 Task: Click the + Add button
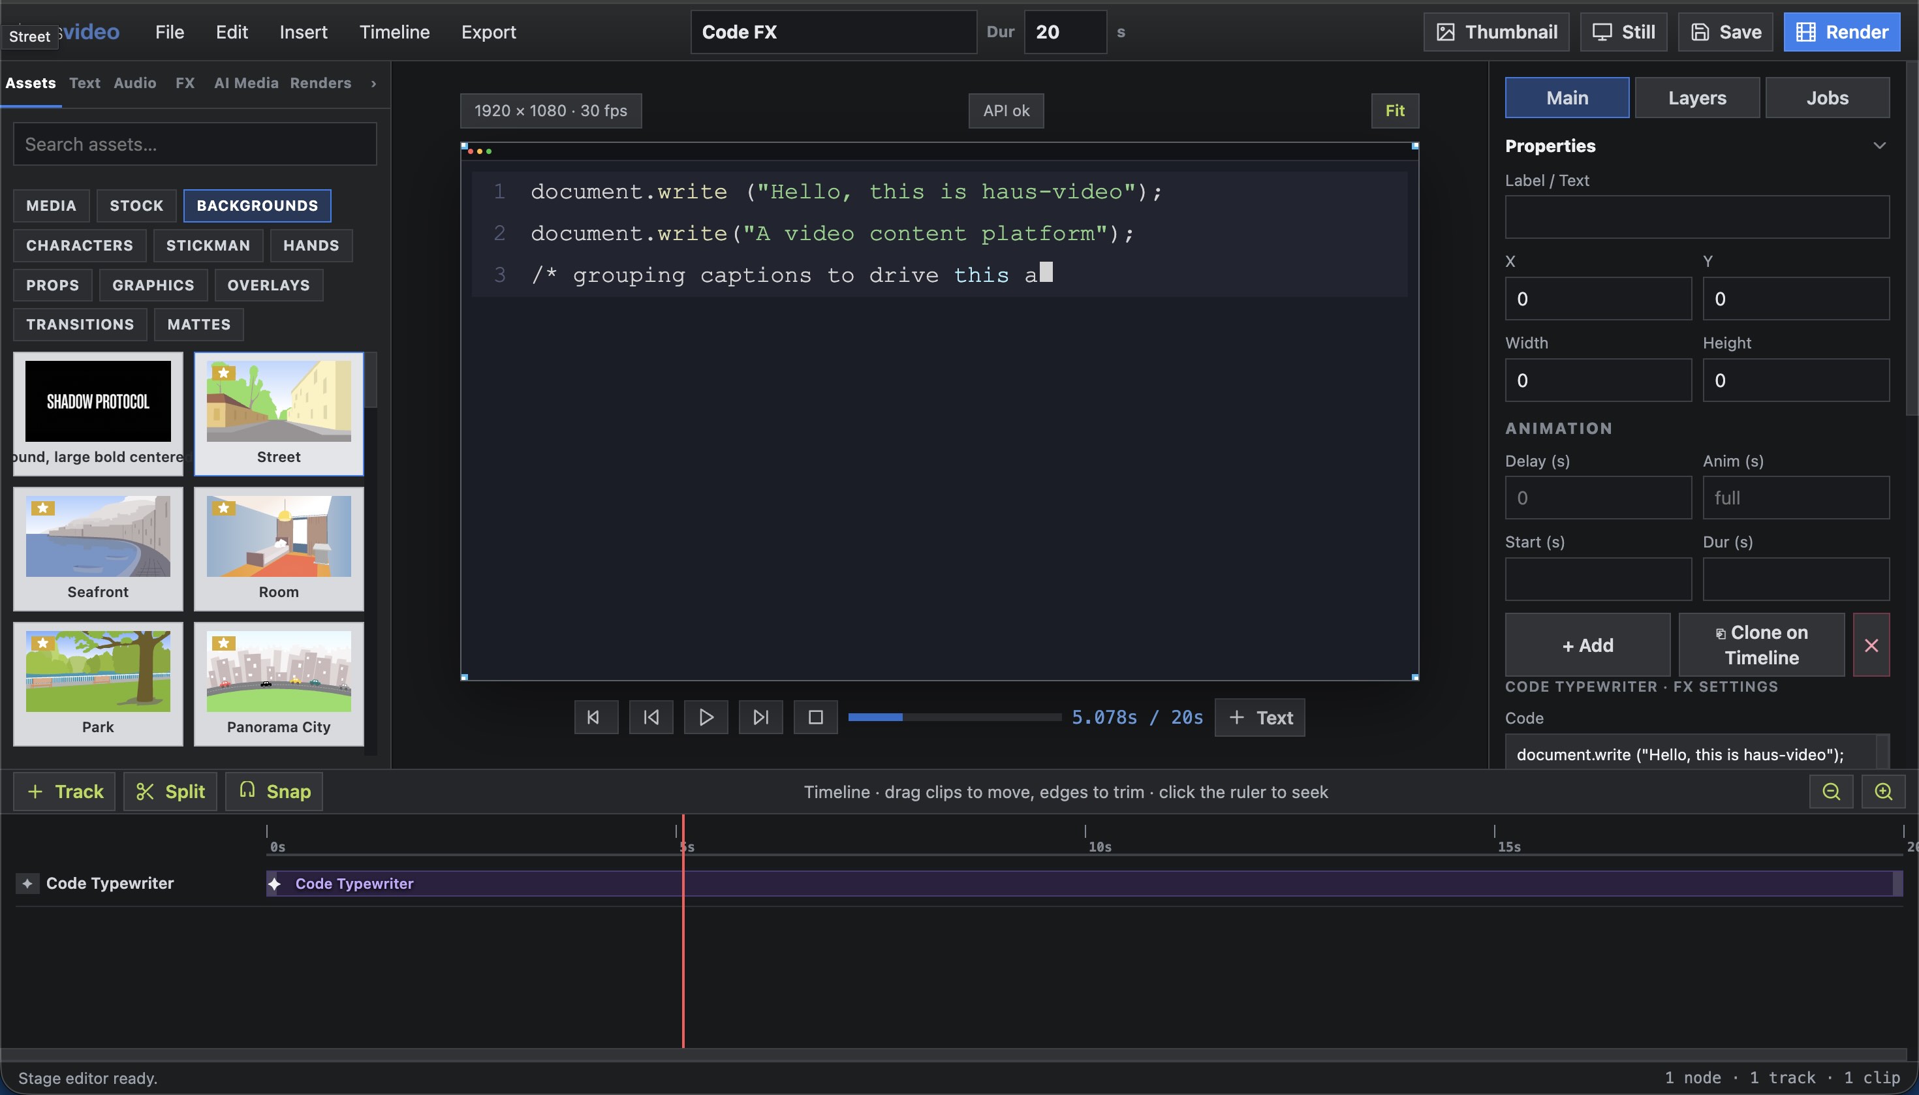pyautogui.click(x=1587, y=645)
